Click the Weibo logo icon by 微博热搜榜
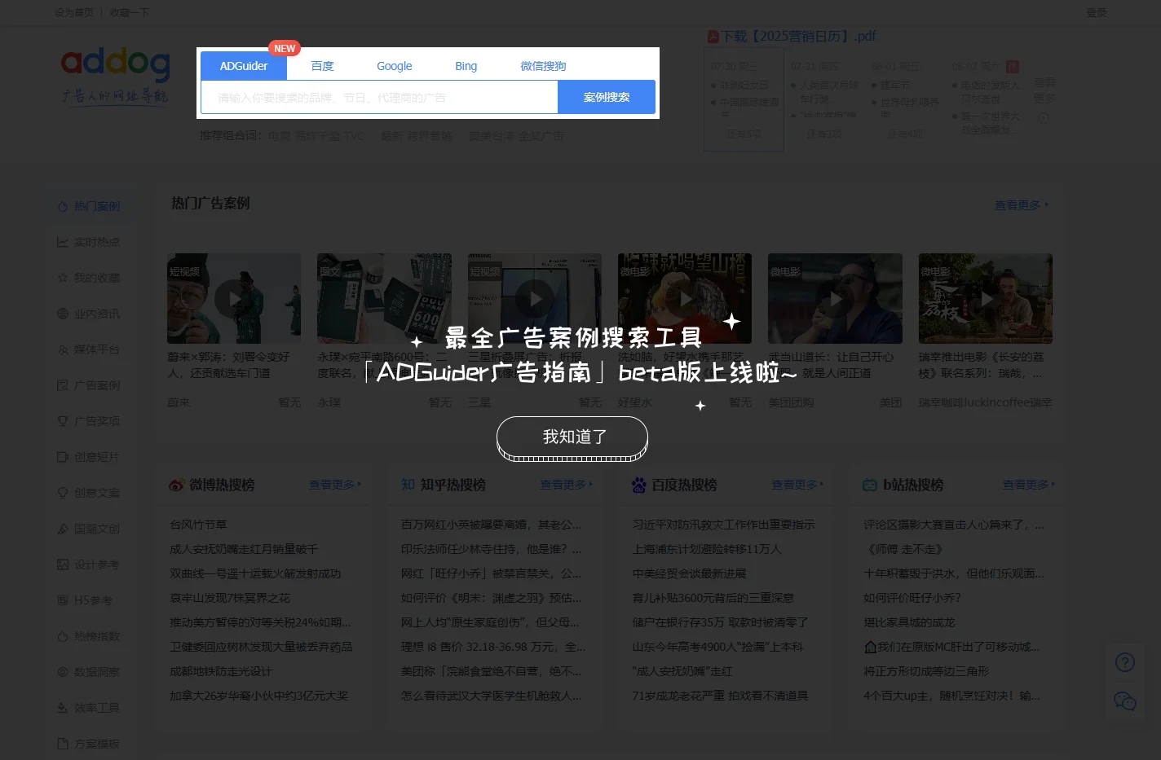 [x=176, y=485]
